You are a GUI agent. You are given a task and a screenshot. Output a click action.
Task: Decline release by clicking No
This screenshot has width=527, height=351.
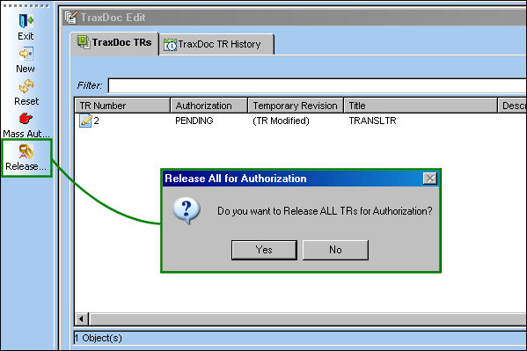pos(335,250)
